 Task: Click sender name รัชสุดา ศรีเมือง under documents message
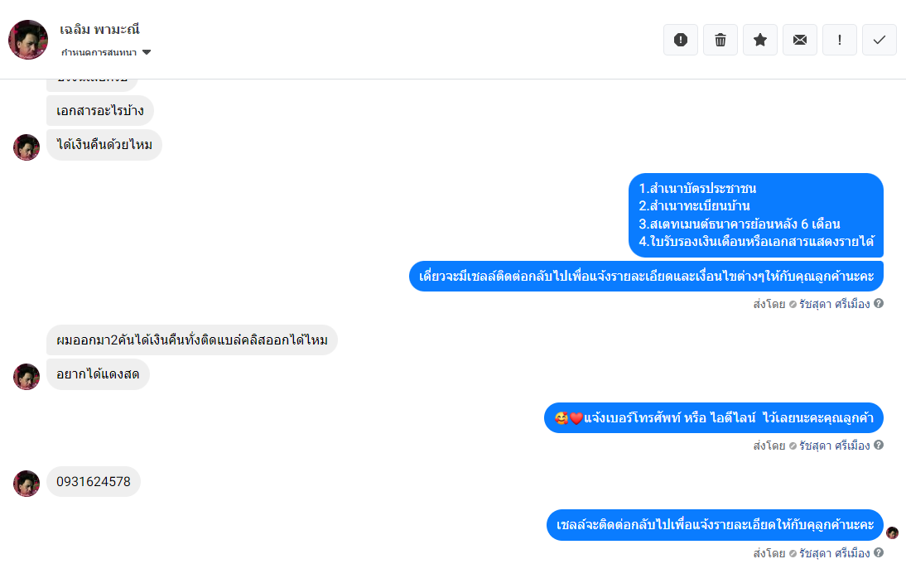pyautogui.click(x=834, y=304)
